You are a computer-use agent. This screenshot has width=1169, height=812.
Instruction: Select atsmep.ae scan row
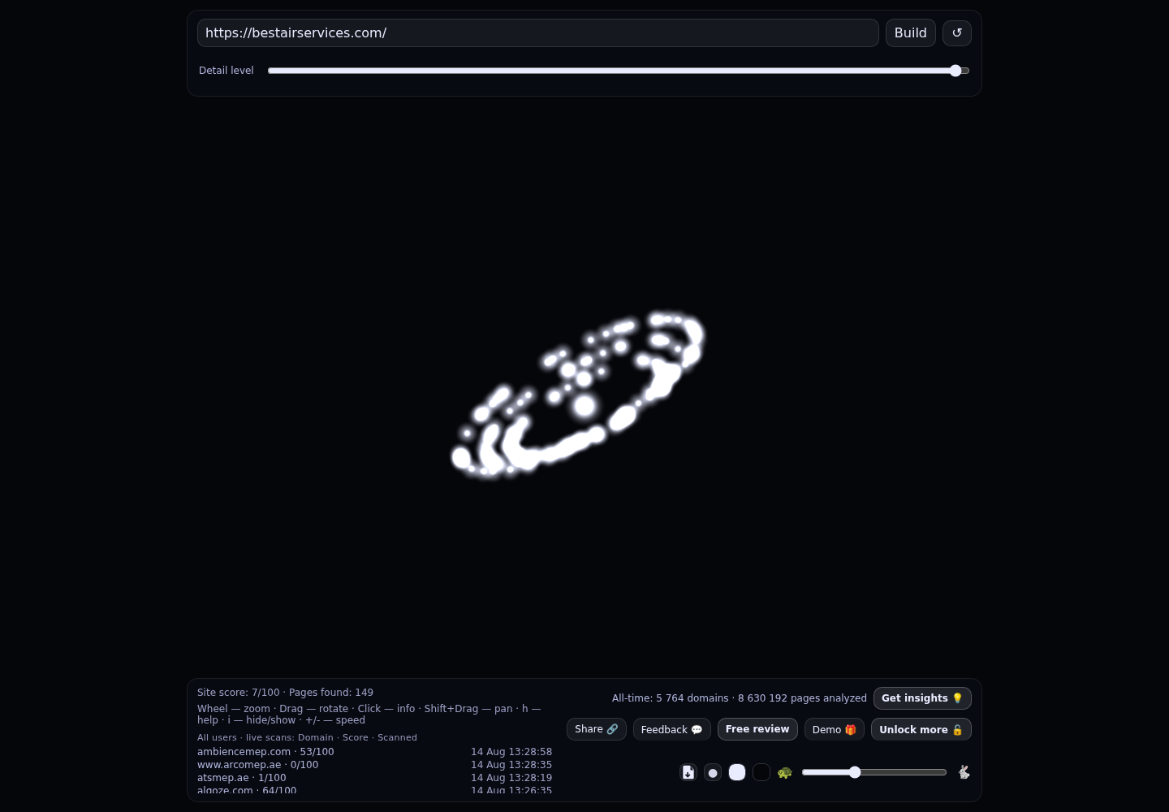pyautogui.click(x=374, y=778)
